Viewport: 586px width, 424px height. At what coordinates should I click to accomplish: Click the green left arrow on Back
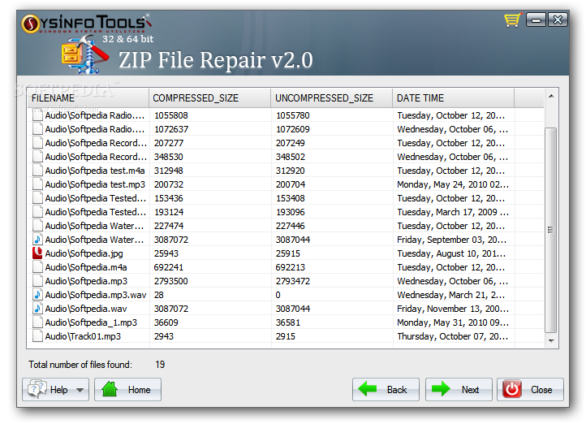368,389
